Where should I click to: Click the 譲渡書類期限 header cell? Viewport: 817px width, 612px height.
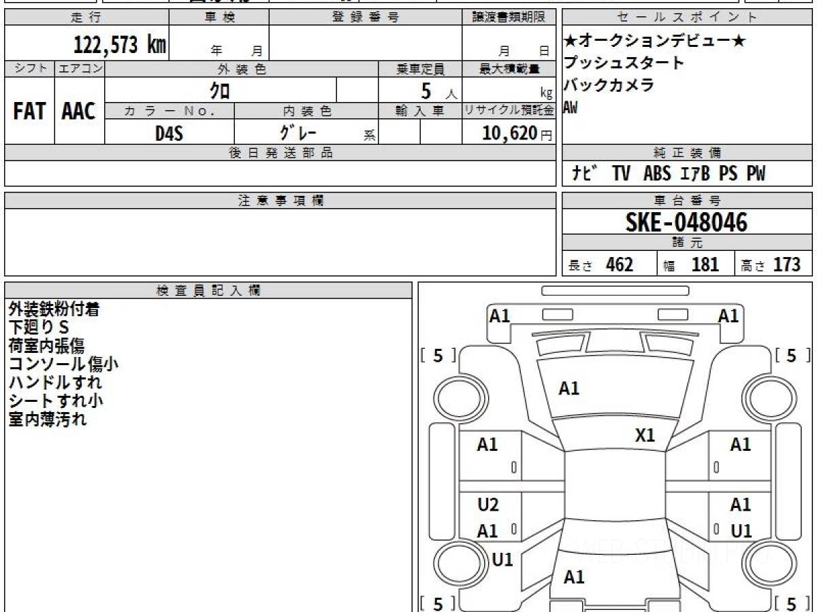coord(509,18)
